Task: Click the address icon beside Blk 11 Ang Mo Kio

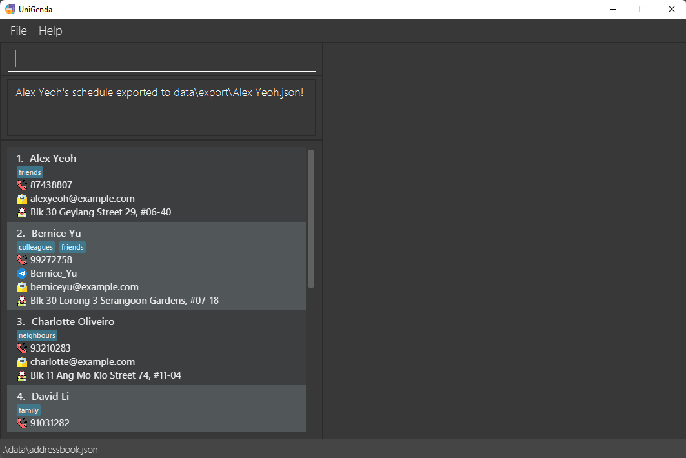Action: point(22,375)
